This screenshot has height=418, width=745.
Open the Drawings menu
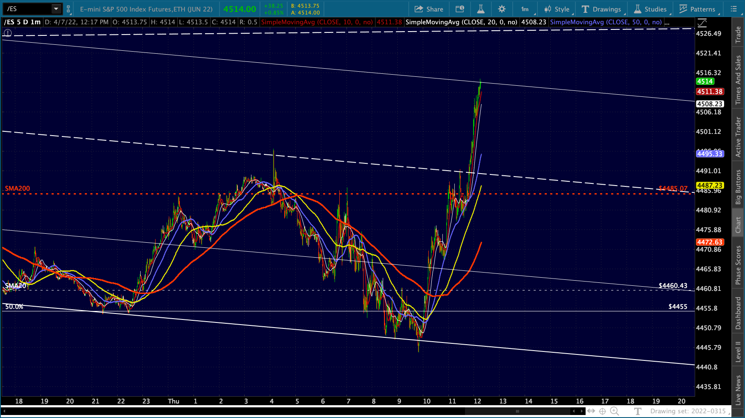[601, 9]
